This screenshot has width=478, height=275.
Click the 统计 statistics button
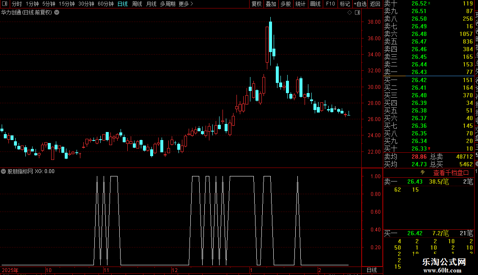coord(300,4)
